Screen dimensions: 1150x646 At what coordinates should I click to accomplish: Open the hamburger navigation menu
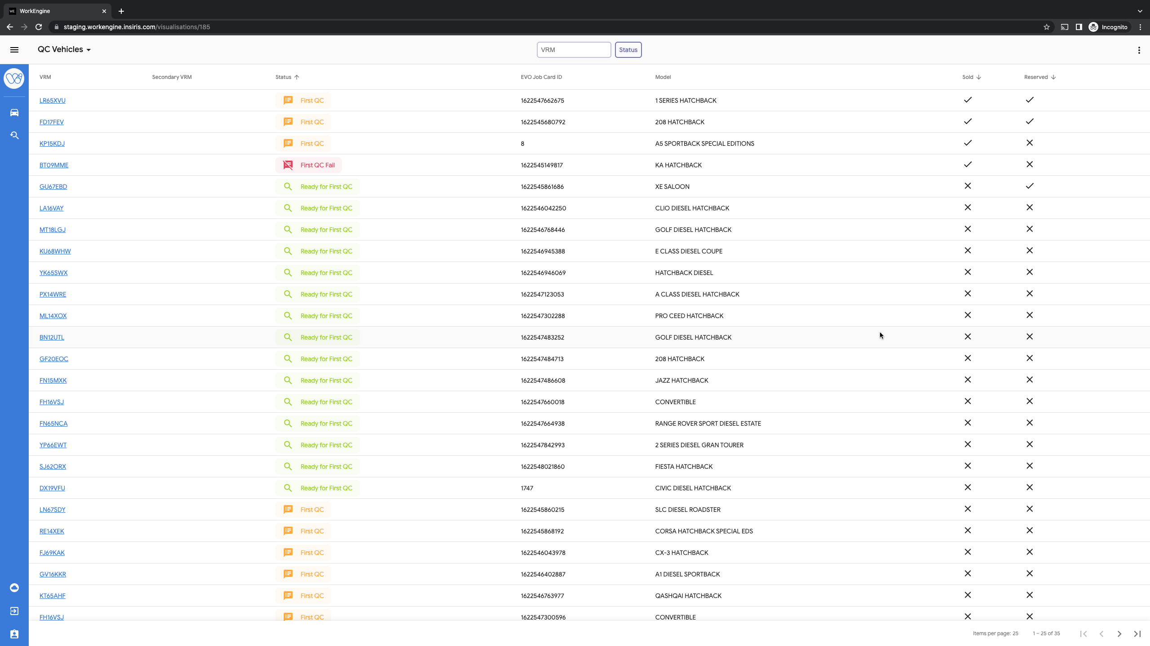14,50
